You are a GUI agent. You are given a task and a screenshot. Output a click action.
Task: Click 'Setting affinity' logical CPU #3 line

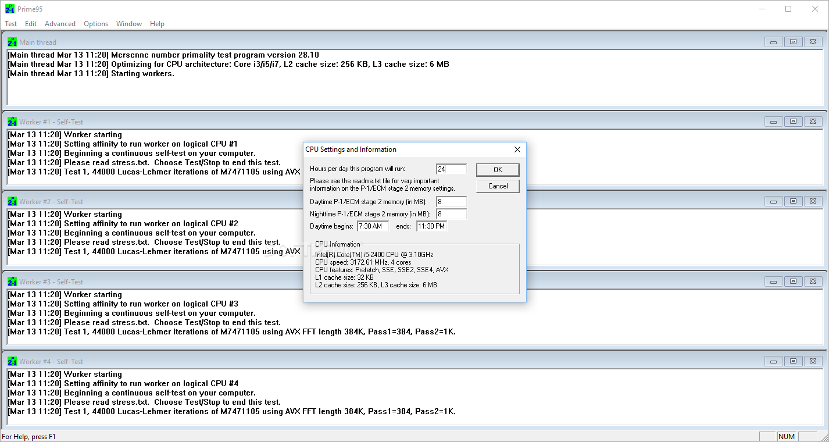coord(123,304)
